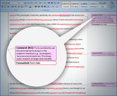Apply the text highlight color

point(26,7)
